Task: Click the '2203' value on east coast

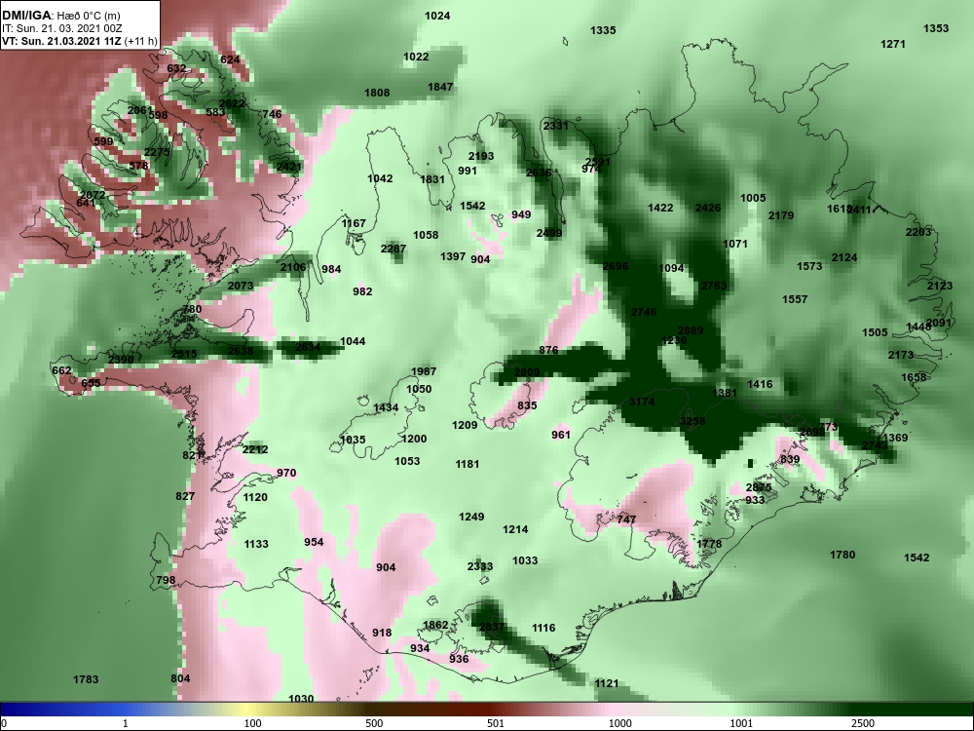Action: (x=918, y=232)
